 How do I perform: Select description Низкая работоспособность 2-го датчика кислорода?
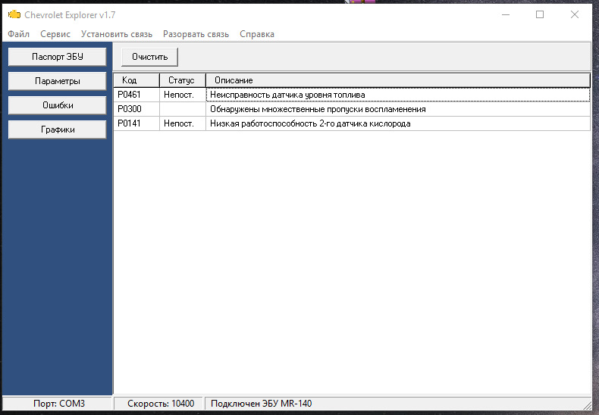(398, 123)
